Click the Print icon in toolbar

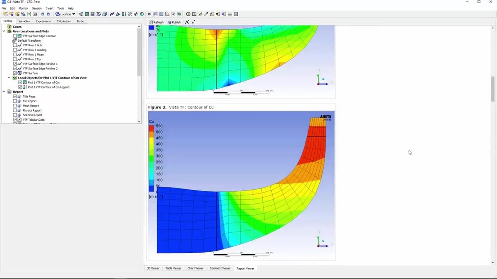click(x=229, y=14)
